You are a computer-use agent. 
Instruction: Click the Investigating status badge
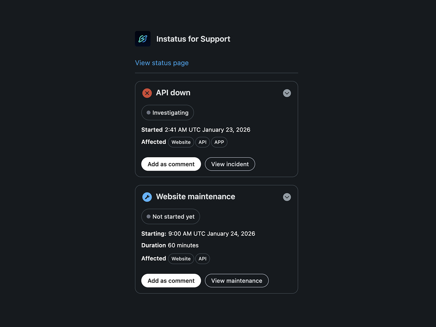point(167,113)
